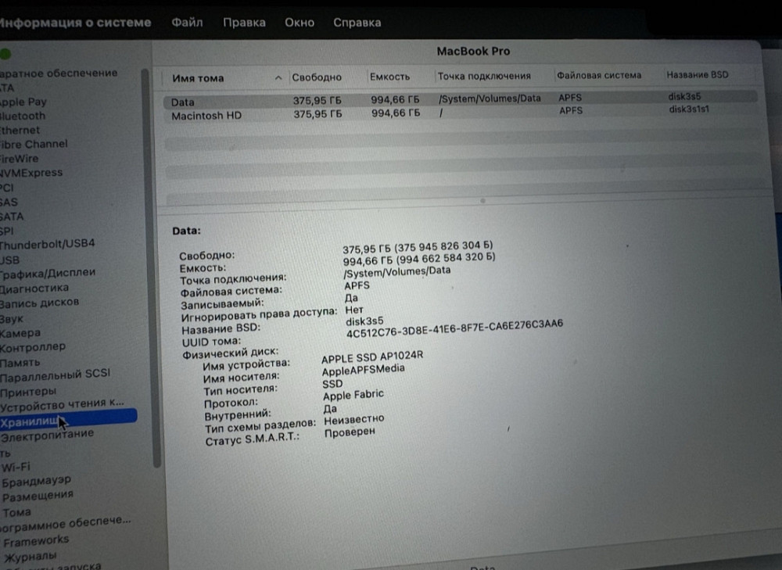The height and width of the screenshot is (570, 782).
Task: Open the Справка menu
Action: pyautogui.click(x=357, y=22)
